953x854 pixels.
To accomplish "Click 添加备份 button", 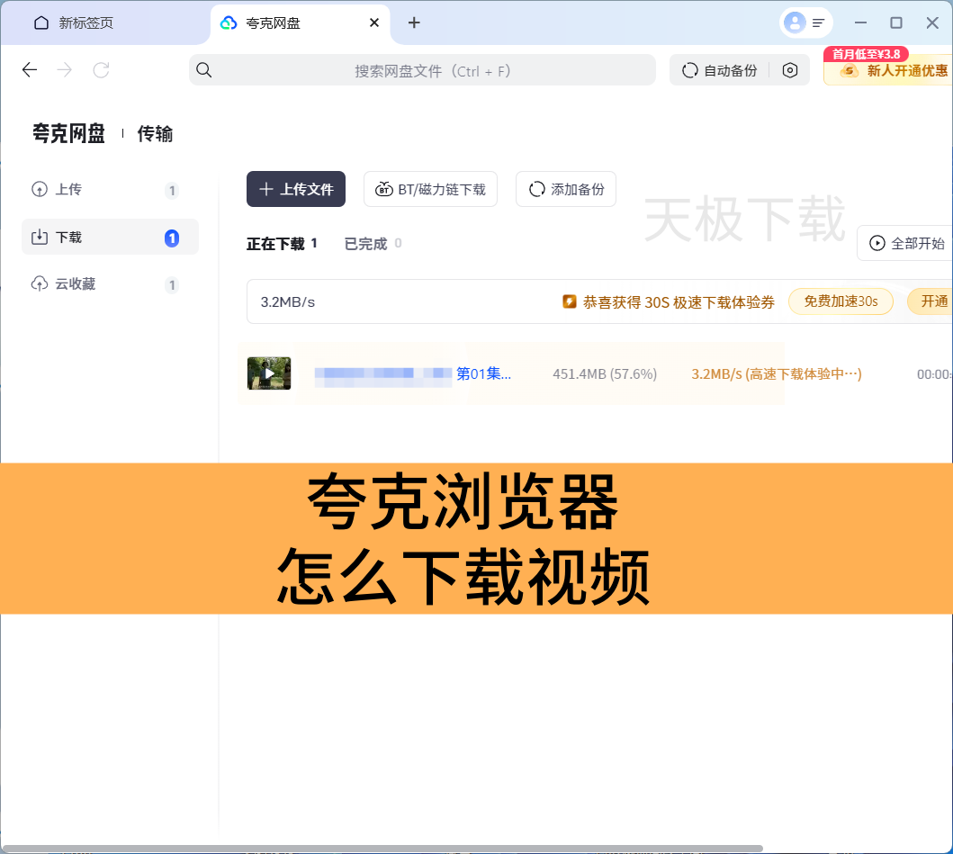I will tap(566, 189).
